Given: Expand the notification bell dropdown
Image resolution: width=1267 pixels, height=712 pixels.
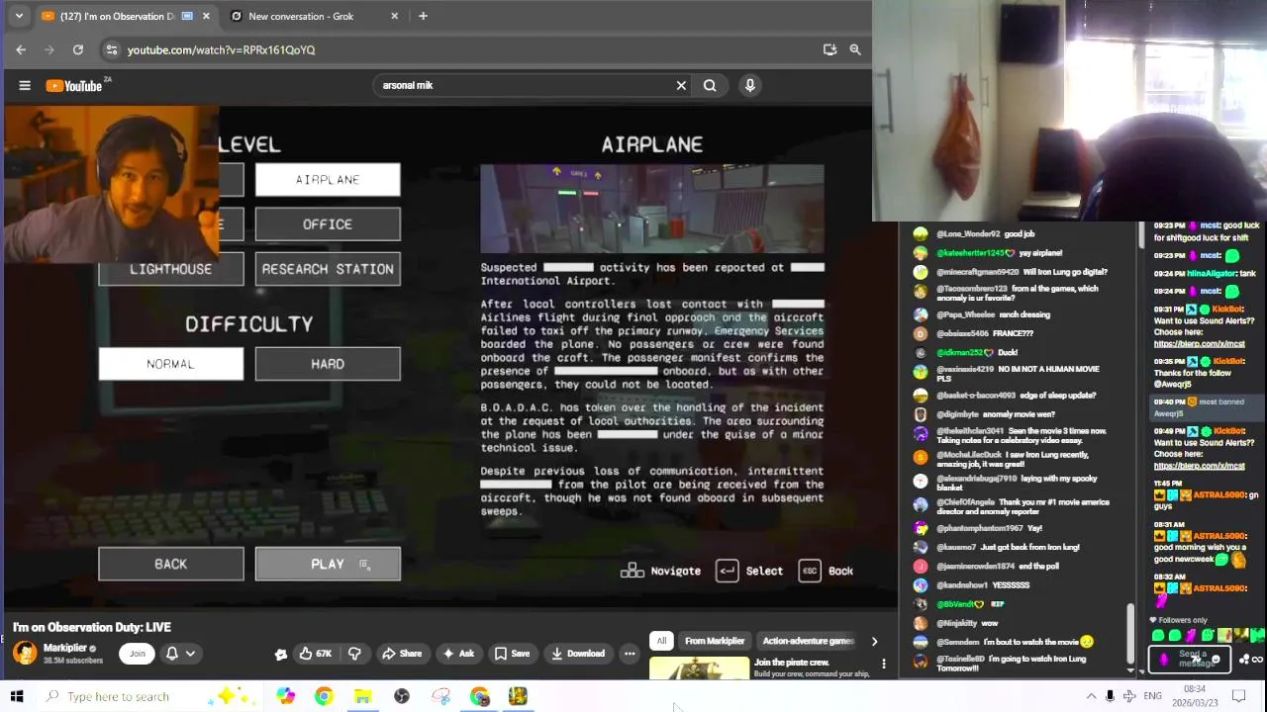Looking at the screenshot, I should tap(190, 654).
